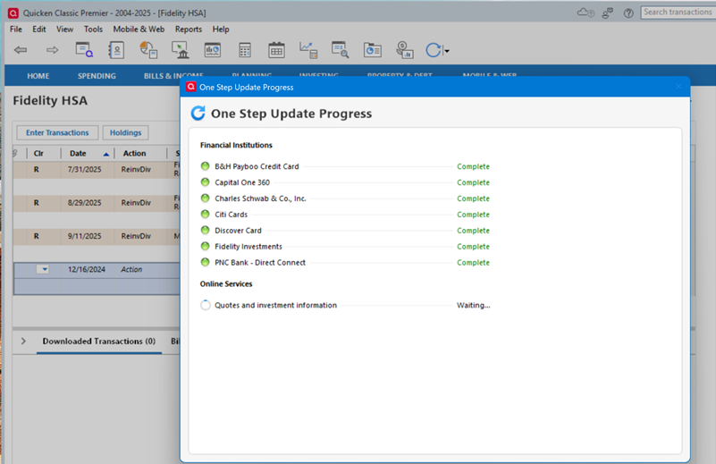Screen dimensions: 716x464
Task: Open the dropdown in the 12/16/2024 entry row
Action: pos(43,269)
